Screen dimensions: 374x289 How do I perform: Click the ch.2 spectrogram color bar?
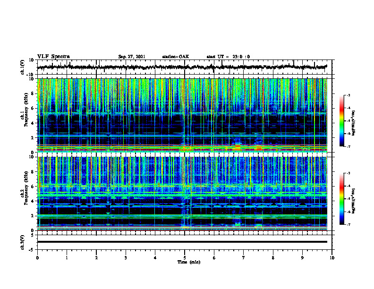(x=341, y=199)
